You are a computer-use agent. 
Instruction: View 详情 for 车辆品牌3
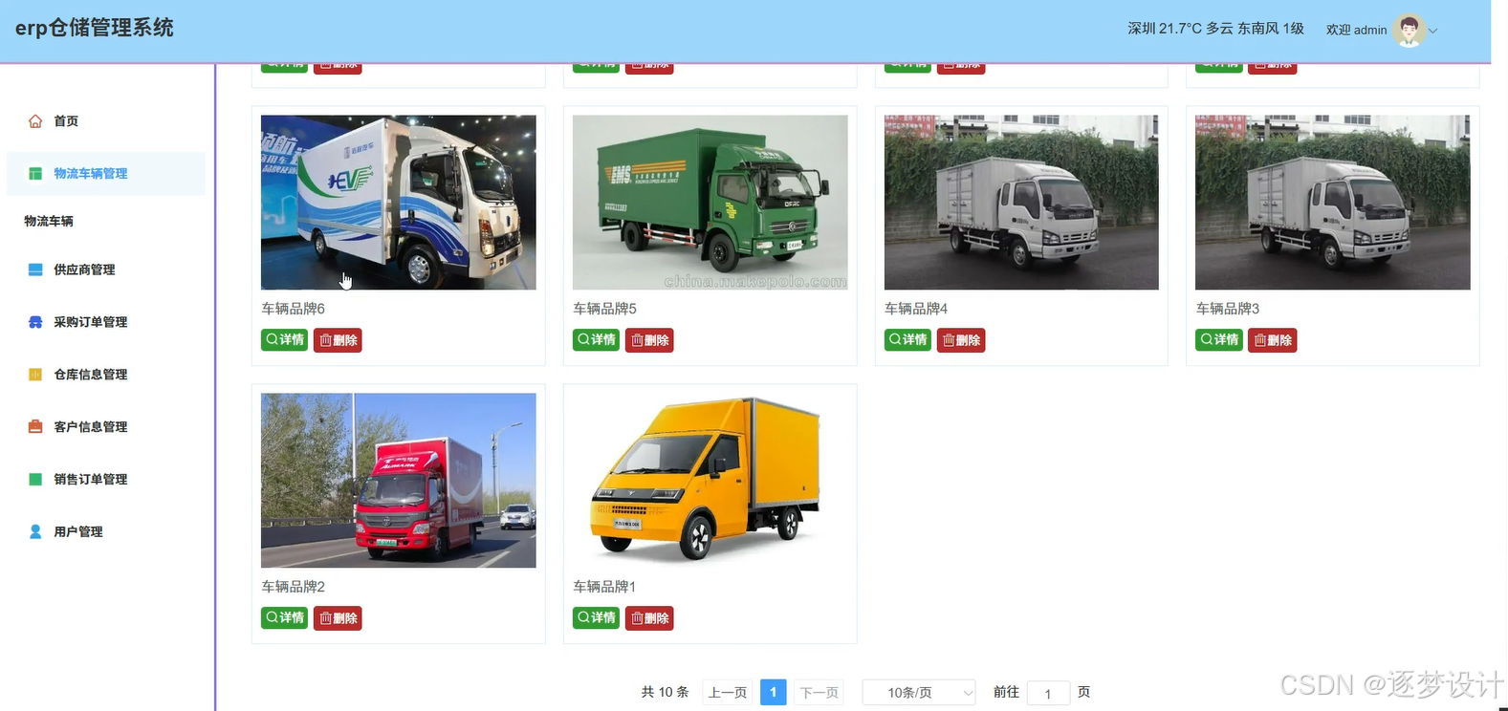coord(1219,340)
